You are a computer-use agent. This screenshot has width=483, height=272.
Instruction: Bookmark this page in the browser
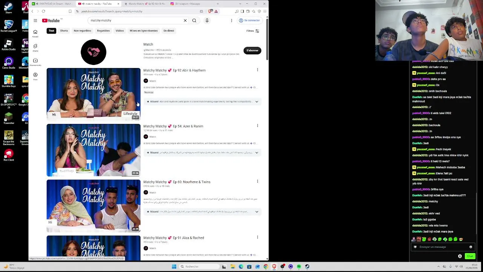click(x=70, y=11)
